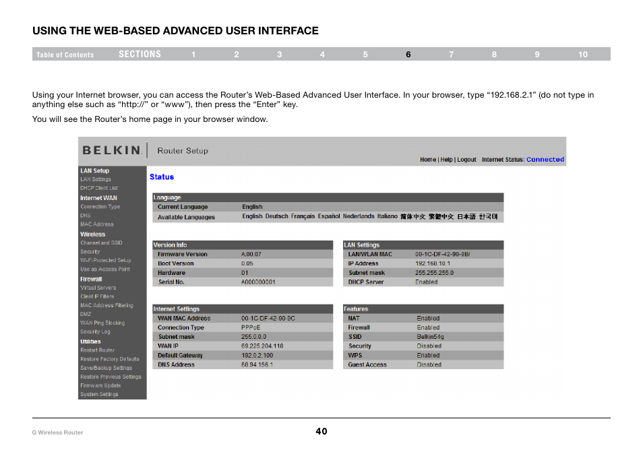This screenshot has height=450, width=643.
Task: Open DHCP Client List
Action: (x=99, y=188)
